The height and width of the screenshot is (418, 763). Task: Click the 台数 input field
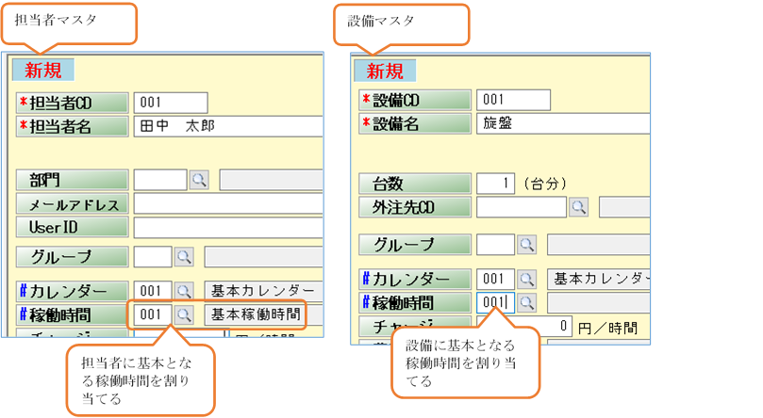495,184
